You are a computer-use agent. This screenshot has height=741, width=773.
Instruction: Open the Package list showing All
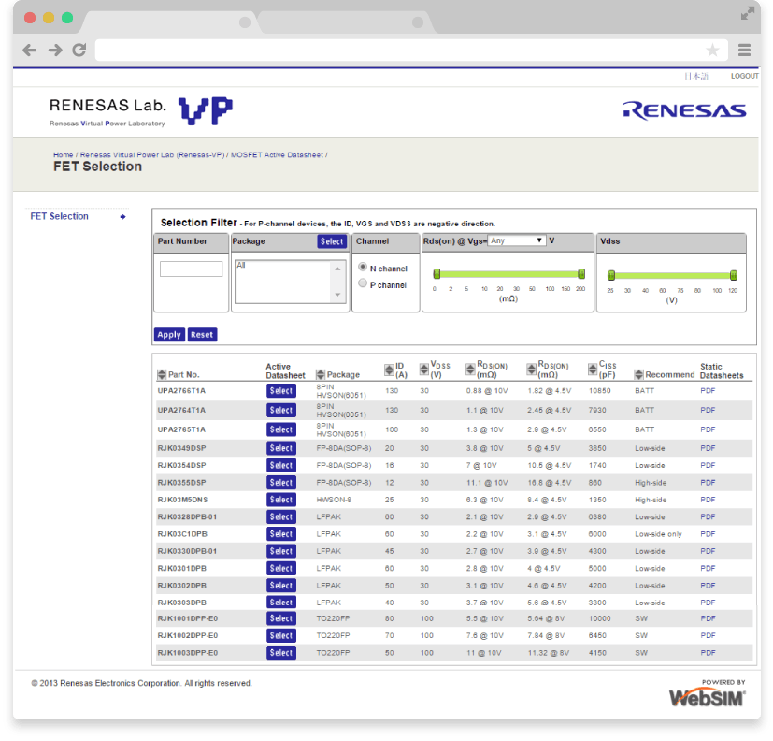click(x=291, y=282)
